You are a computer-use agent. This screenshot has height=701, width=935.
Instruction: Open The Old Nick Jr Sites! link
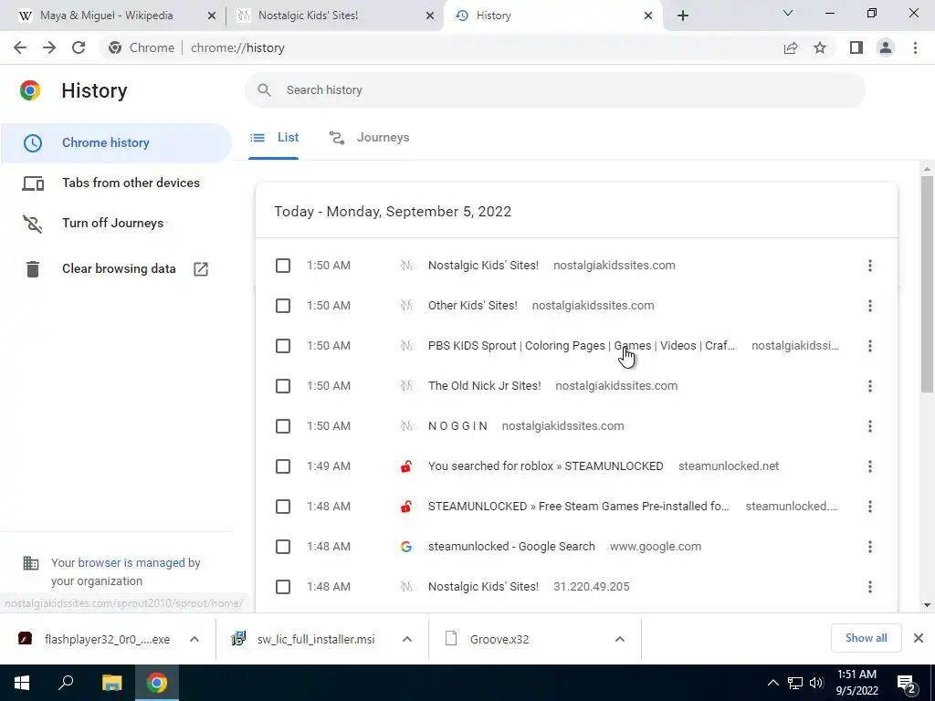(484, 386)
